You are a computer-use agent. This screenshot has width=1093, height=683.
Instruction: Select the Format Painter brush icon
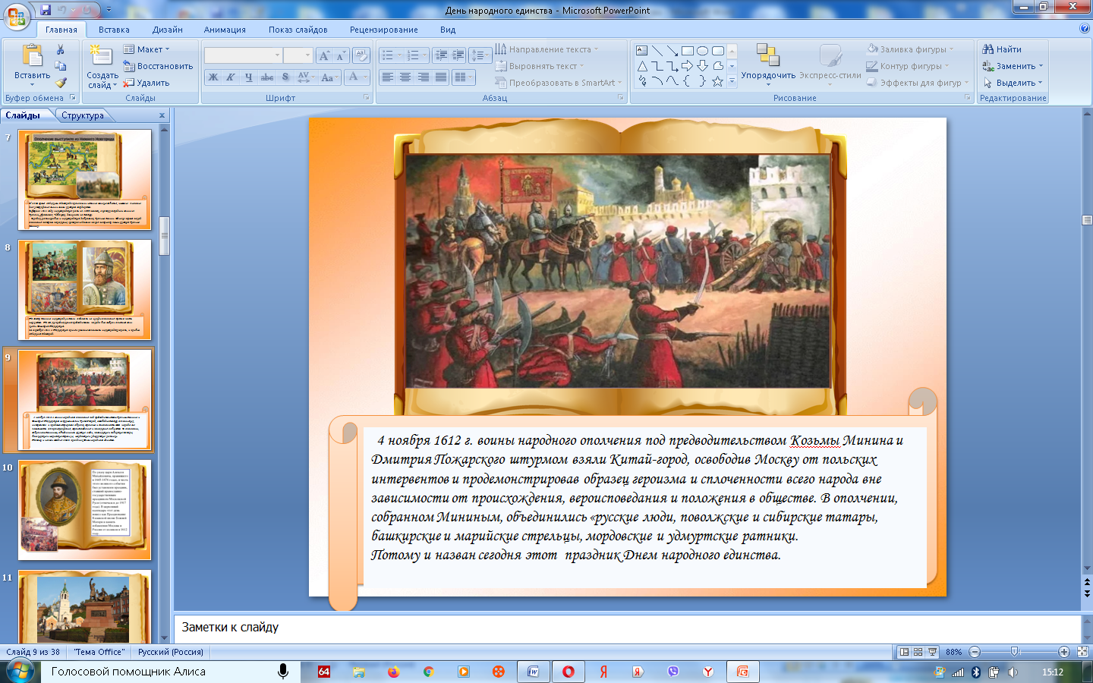click(x=61, y=83)
